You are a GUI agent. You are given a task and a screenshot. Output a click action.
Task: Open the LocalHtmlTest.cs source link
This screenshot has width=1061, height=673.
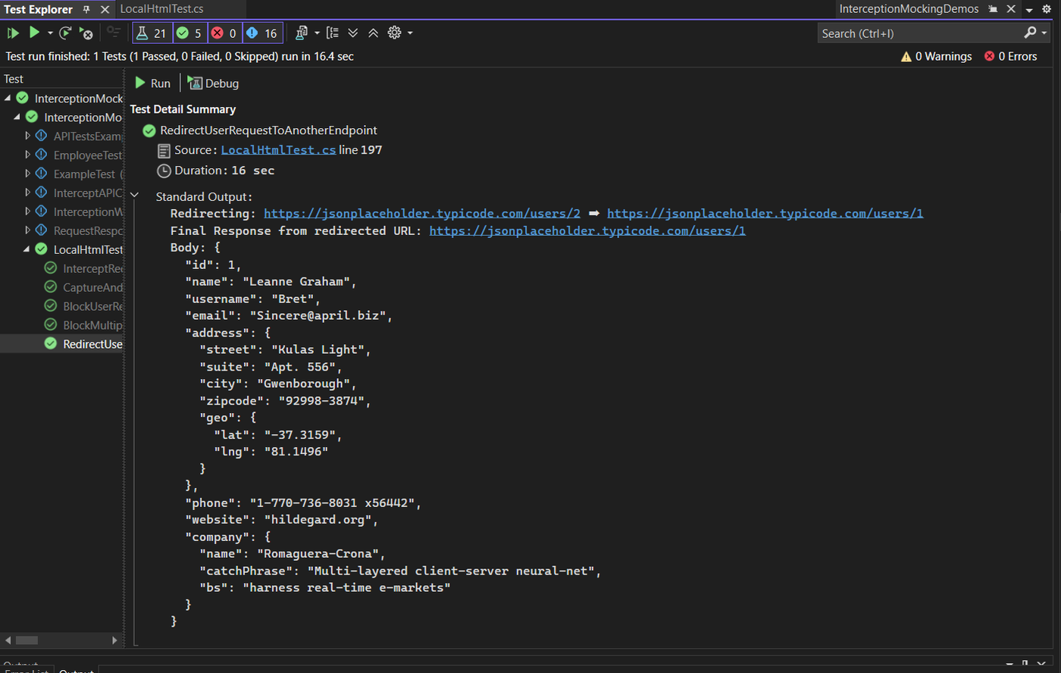[278, 150]
